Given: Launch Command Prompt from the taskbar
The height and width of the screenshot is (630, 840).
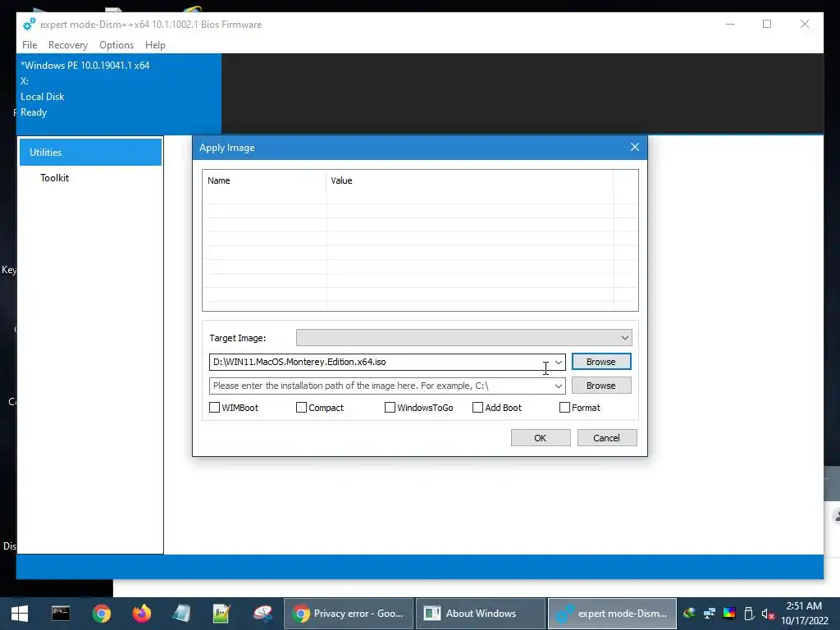Looking at the screenshot, I should [x=61, y=613].
